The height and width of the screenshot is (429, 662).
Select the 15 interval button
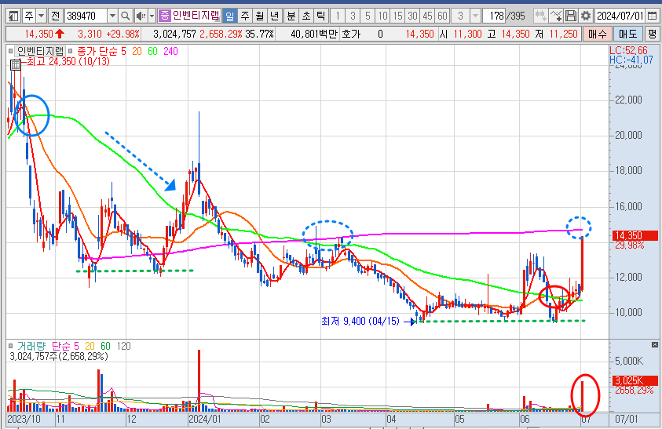pos(397,16)
